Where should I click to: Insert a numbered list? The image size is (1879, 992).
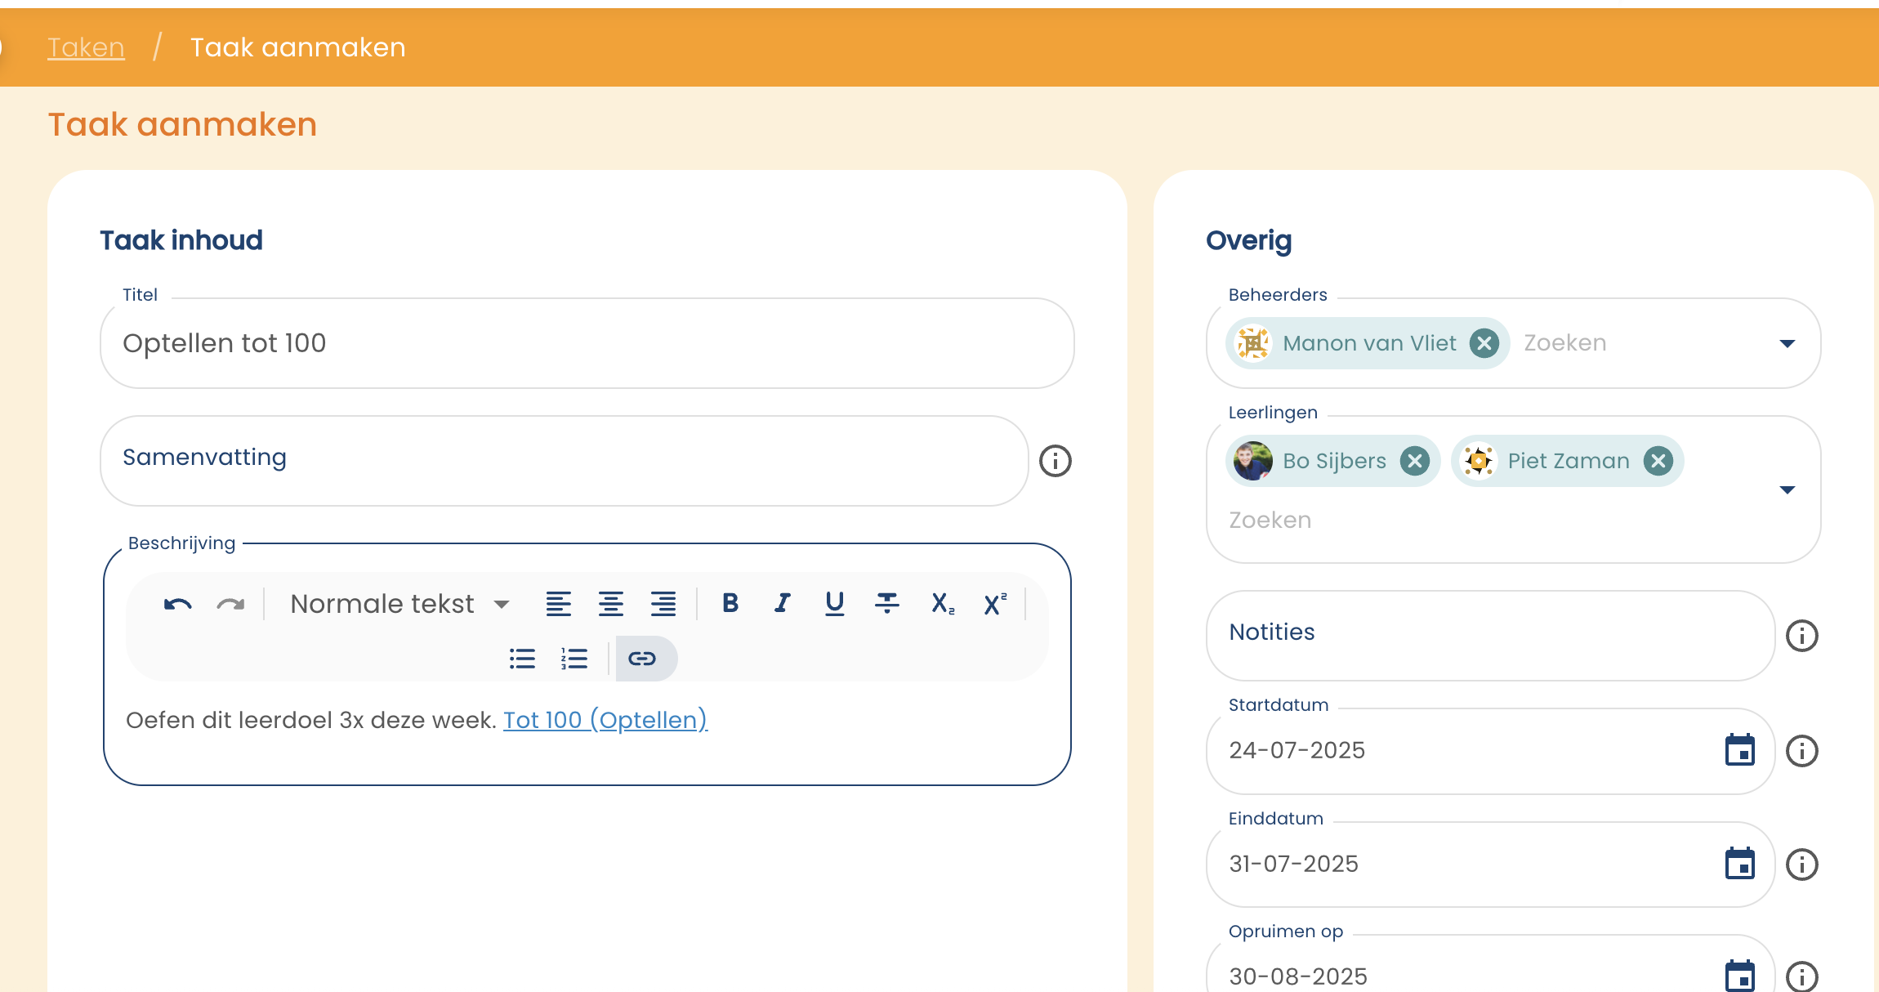pos(574,659)
